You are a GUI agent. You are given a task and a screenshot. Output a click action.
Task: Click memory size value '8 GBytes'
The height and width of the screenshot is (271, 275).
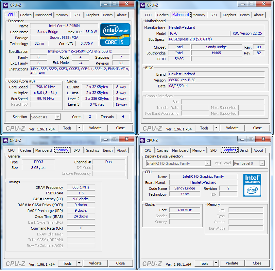tap(38, 168)
